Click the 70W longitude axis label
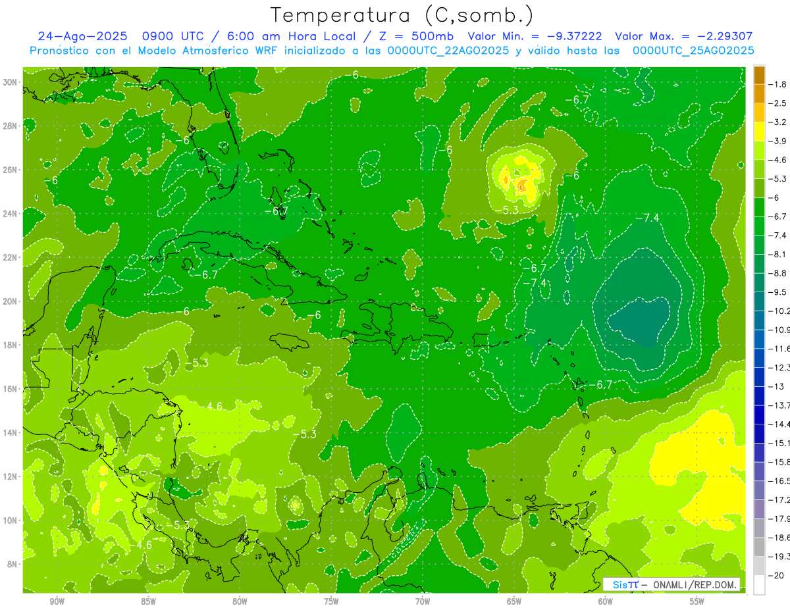This screenshot has width=790, height=610. click(x=423, y=601)
